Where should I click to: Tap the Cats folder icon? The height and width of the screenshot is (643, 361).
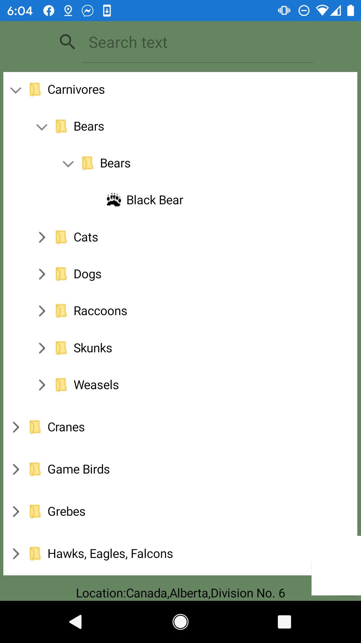click(61, 237)
